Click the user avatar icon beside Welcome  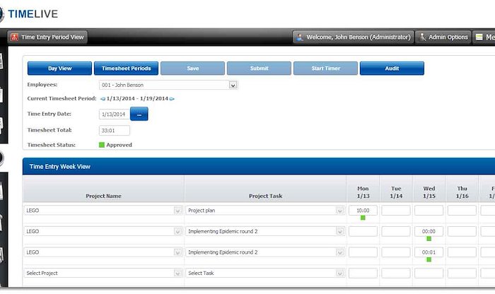pos(300,37)
